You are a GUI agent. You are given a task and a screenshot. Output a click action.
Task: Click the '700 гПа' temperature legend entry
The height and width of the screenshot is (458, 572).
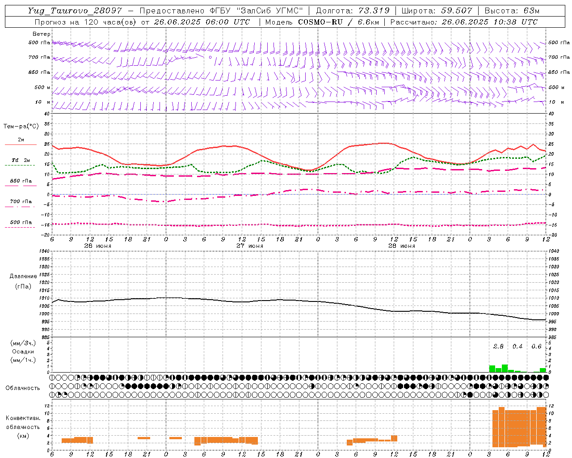click(x=21, y=202)
